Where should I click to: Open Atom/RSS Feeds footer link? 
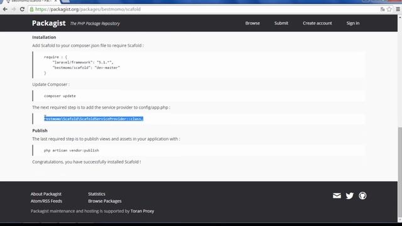(x=46, y=201)
